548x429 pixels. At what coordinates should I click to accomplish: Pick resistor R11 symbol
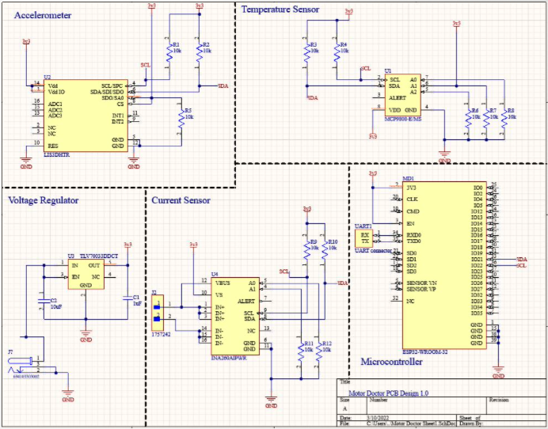point(301,351)
